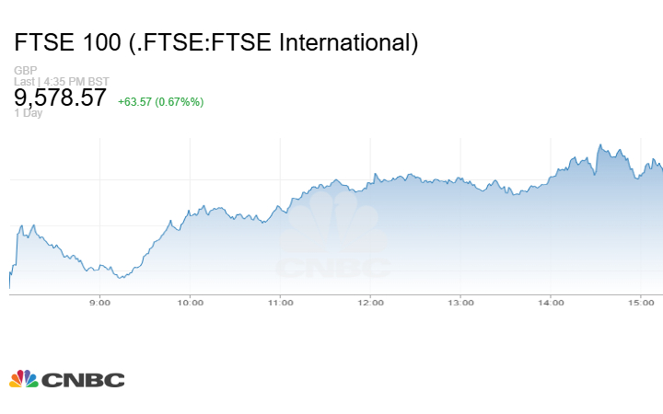Screen dimensions: 663x414
Task: Click the CNBC peacock logo icon
Action: point(23,378)
